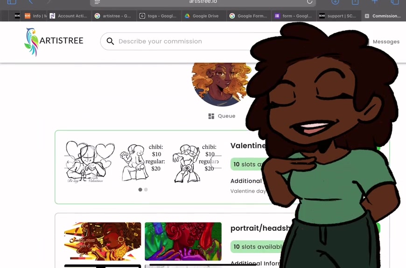Screen dimensions: 406x268
Task: Open the portrait/headshot commission title
Action: 260,228
